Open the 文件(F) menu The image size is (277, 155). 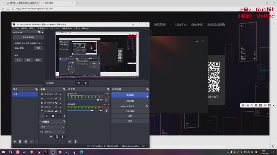click(x=16, y=29)
